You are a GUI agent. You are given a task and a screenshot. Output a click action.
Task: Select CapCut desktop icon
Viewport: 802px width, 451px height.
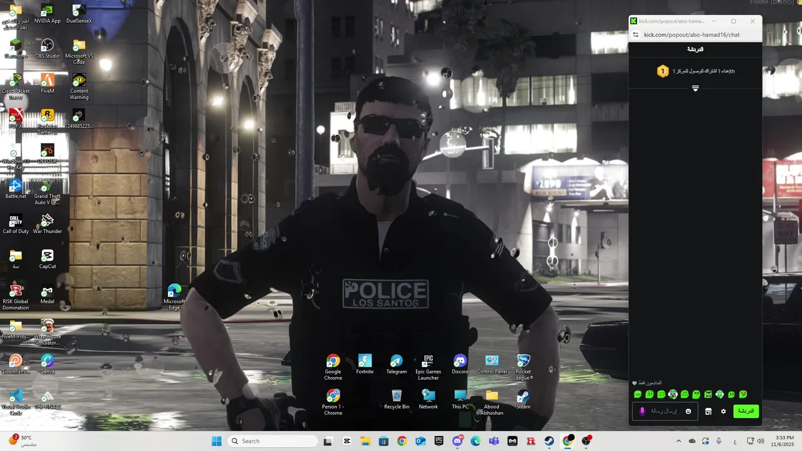[48, 259]
